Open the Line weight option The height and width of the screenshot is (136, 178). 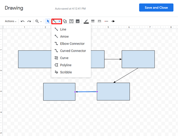[93, 21]
